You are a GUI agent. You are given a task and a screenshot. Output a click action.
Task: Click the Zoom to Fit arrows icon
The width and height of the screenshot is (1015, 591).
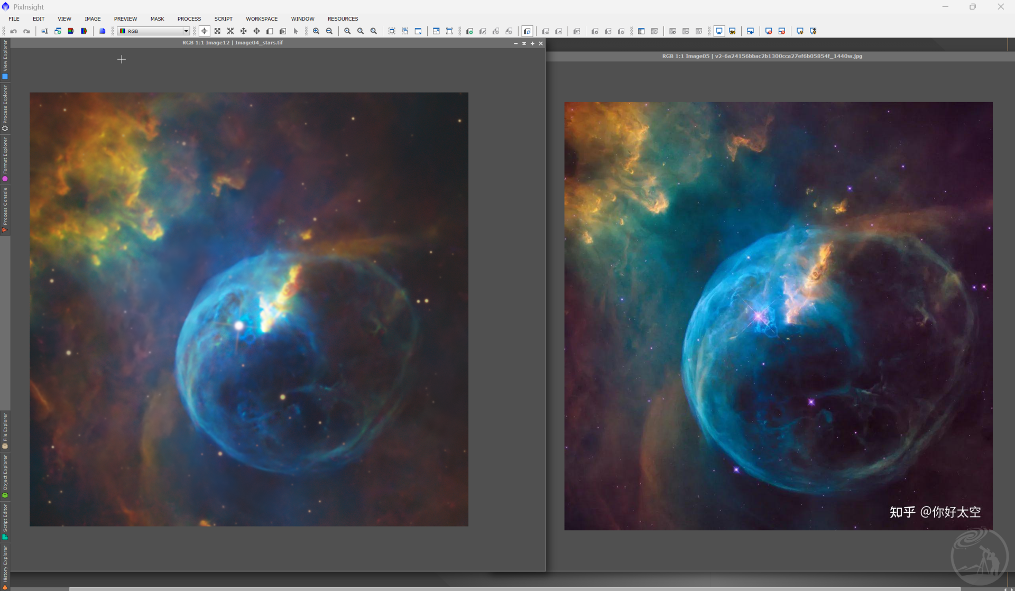[217, 31]
